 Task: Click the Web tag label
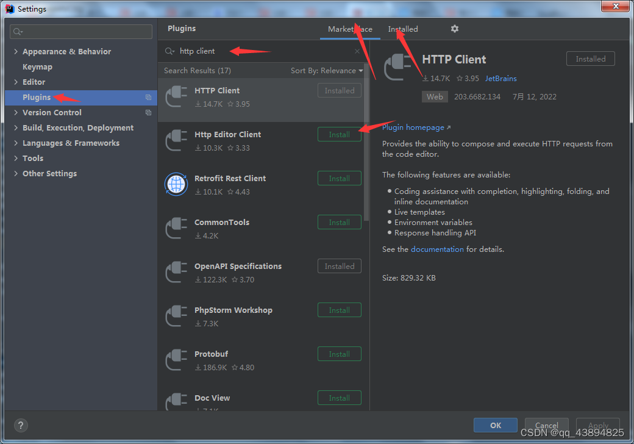pyautogui.click(x=435, y=96)
